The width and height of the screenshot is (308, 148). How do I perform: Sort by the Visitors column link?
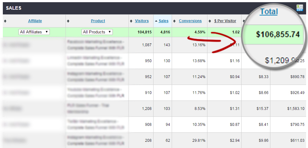[x=142, y=21]
